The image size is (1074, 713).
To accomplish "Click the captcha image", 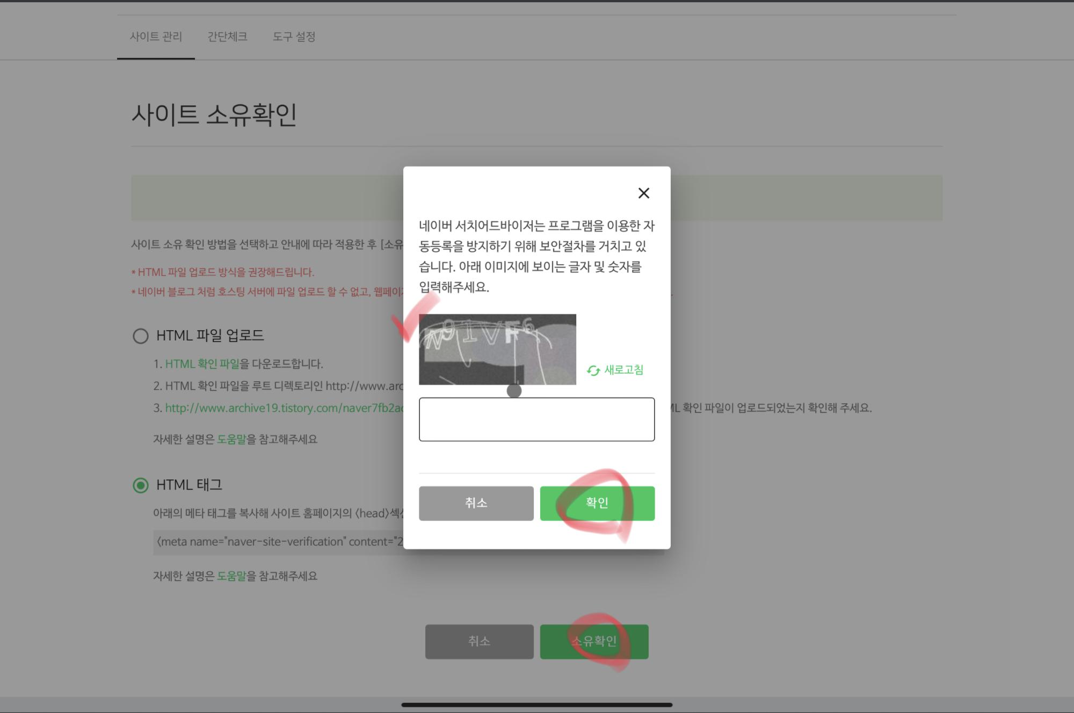I will (497, 350).
